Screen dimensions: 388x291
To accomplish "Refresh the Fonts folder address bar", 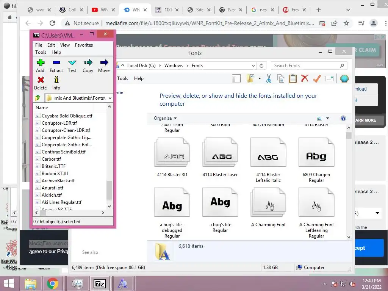I will (261, 66).
